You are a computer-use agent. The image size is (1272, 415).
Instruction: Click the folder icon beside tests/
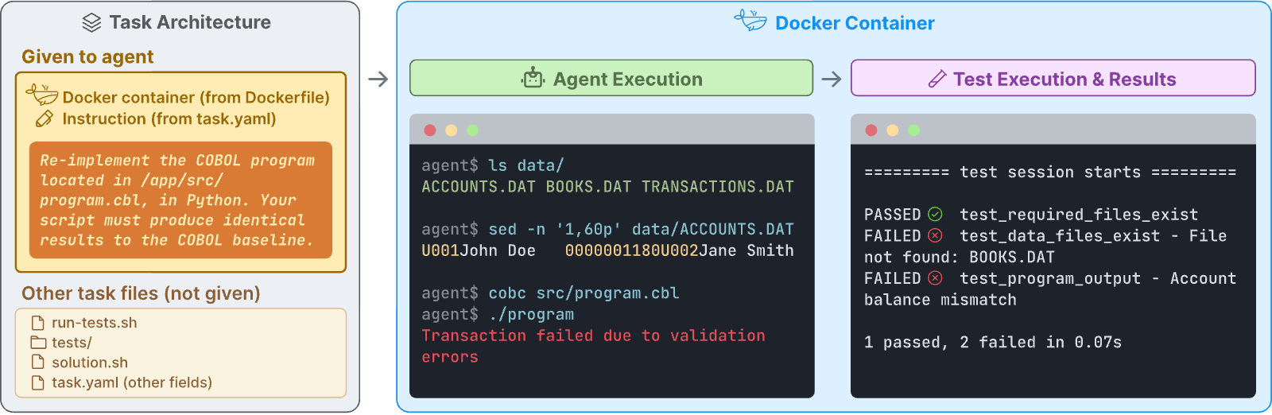38,343
